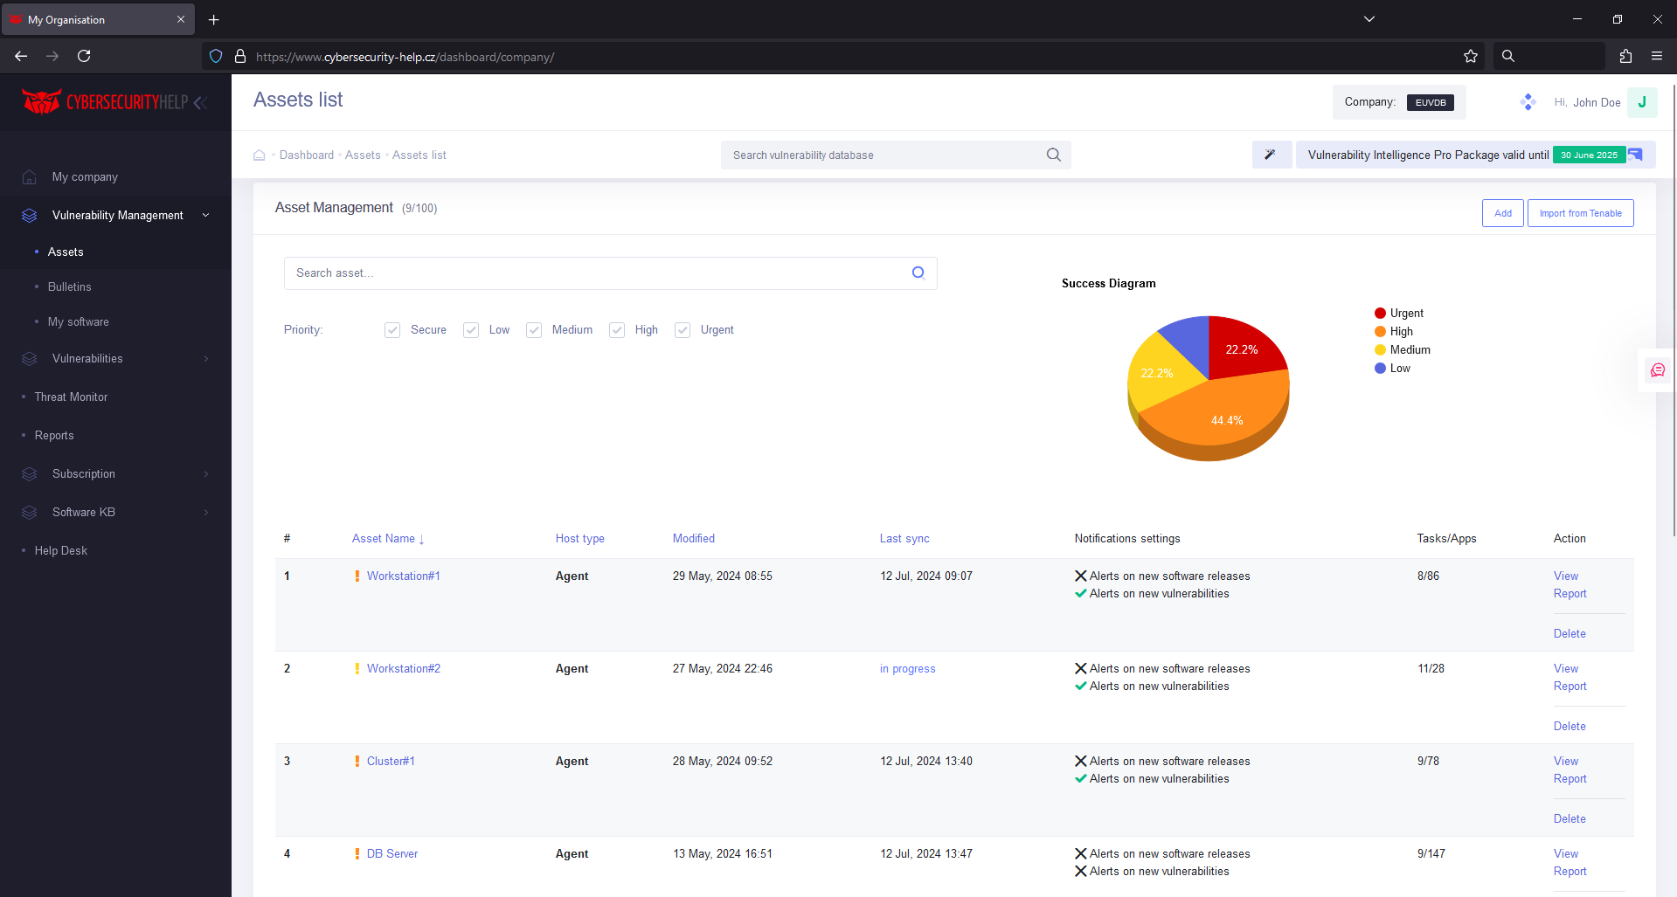Navigate to Threat Monitor in sidebar

click(x=71, y=397)
